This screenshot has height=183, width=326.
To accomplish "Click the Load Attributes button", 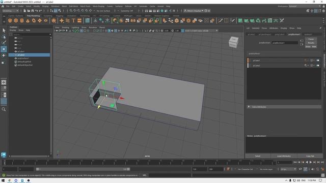I will [x=284, y=156].
